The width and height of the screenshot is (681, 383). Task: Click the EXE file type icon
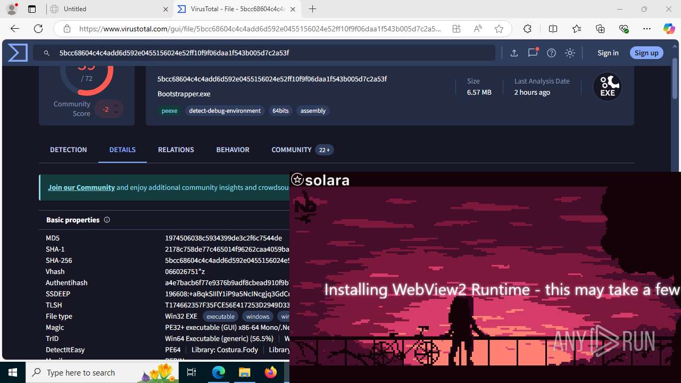[x=608, y=87]
